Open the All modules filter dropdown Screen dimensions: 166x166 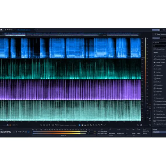point(159,46)
